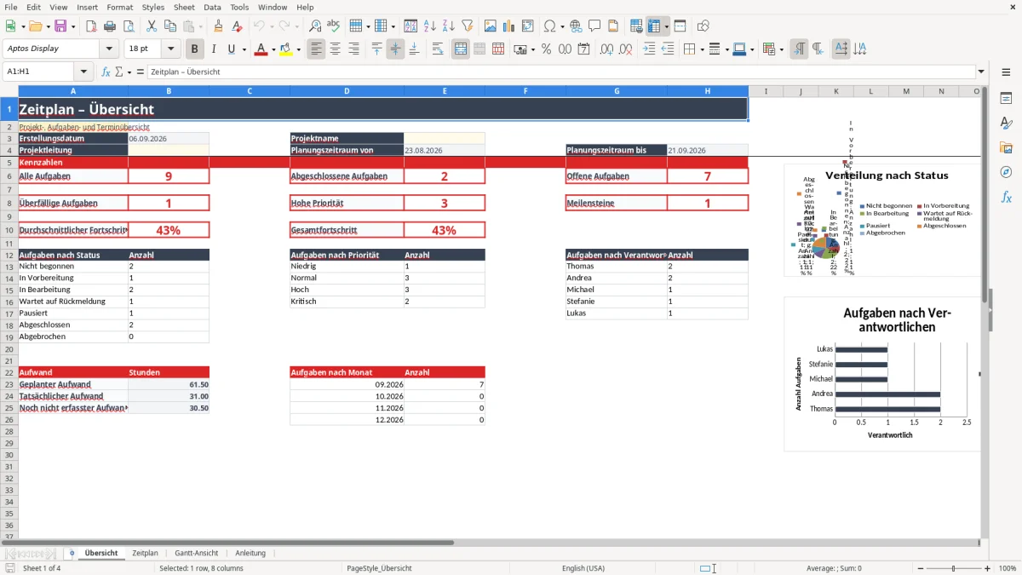Open the Sheet menu
The width and height of the screenshot is (1022, 575).
pyautogui.click(x=184, y=7)
